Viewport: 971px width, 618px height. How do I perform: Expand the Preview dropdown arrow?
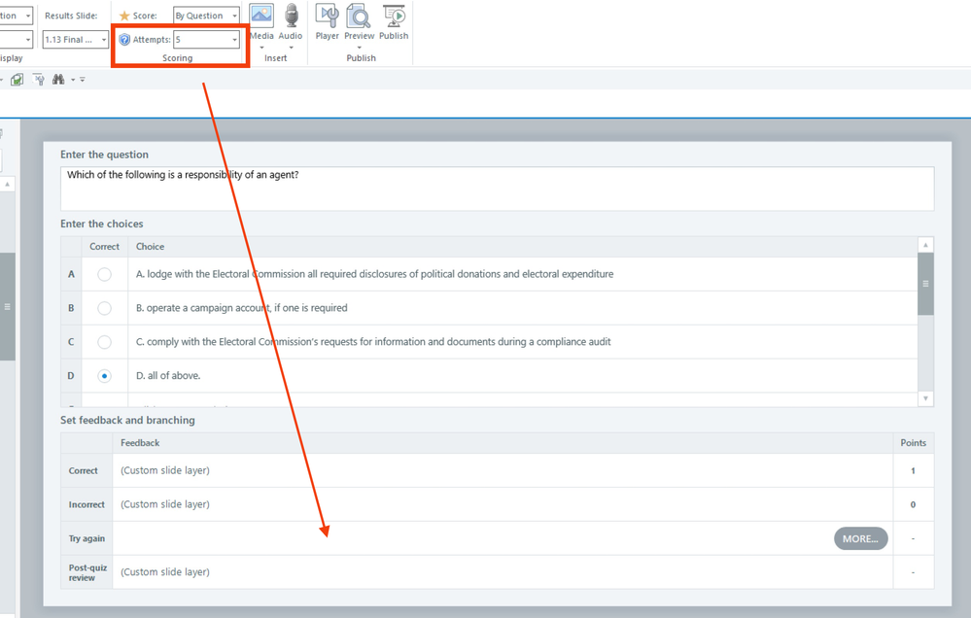(x=359, y=48)
